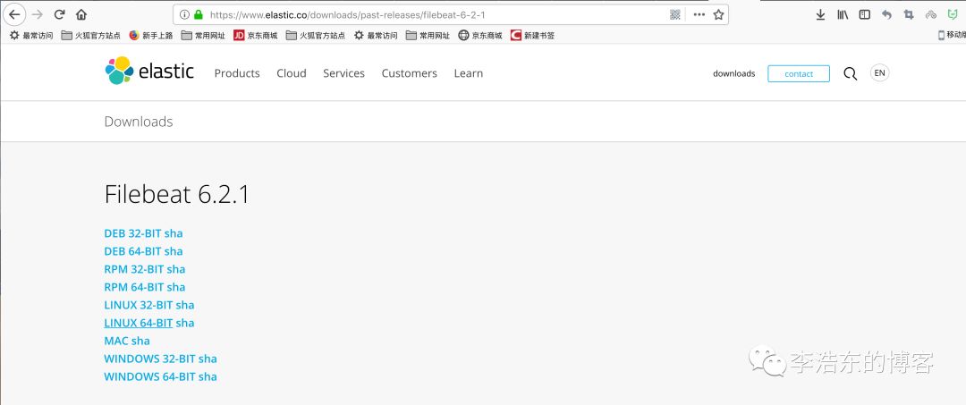Open the Services navigation menu

click(x=343, y=73)
